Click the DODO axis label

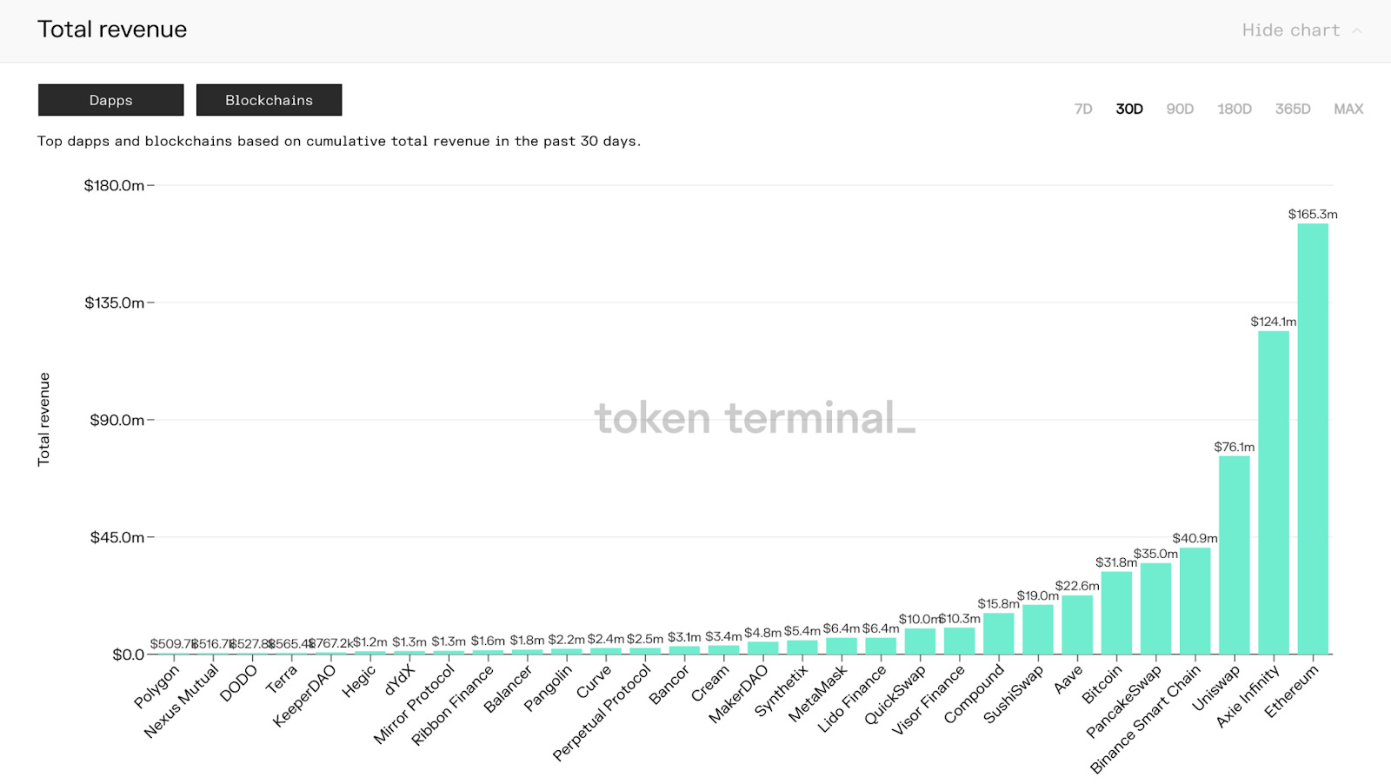(239, 683)
